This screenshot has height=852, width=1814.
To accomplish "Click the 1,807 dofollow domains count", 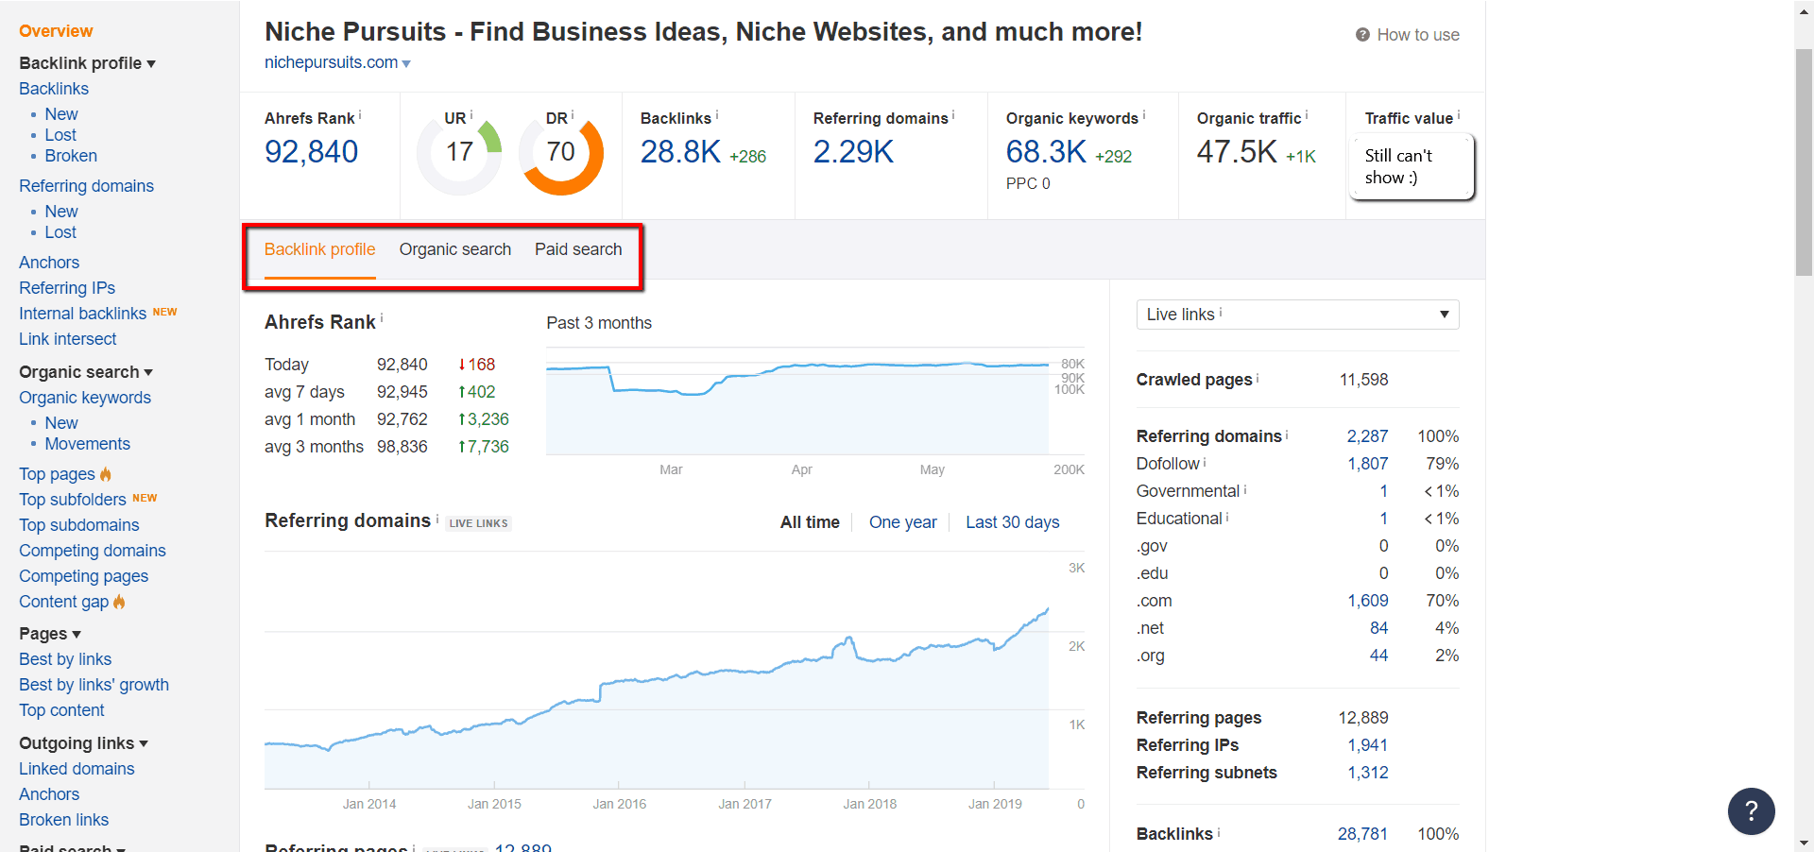I will [1367, 464].
